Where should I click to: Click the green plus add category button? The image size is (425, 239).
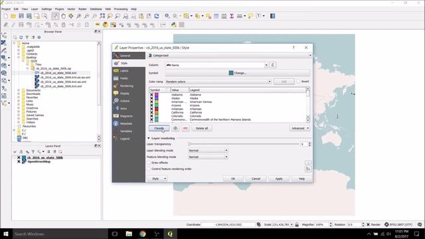175,128
